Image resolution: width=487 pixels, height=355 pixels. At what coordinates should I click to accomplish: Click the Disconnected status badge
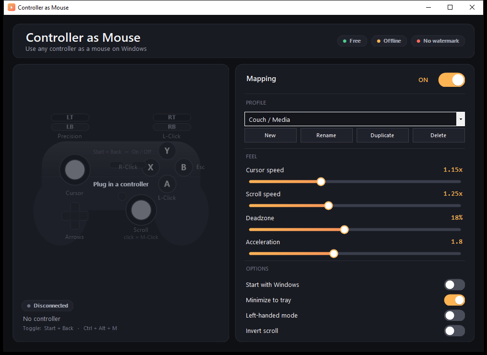pyautogui.click(x=47, y=306)
